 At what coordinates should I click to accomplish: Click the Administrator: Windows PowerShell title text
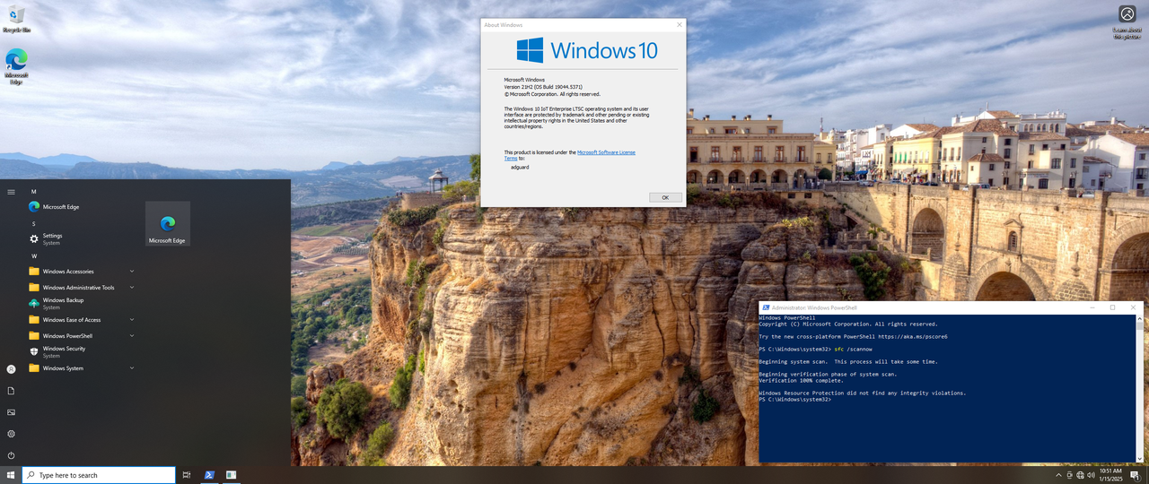tap(814, 307)
